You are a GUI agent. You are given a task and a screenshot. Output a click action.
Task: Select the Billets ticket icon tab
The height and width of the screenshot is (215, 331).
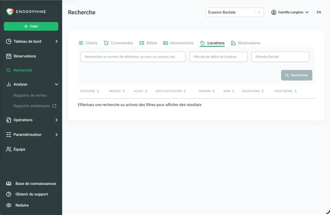(x=142, y=43)
